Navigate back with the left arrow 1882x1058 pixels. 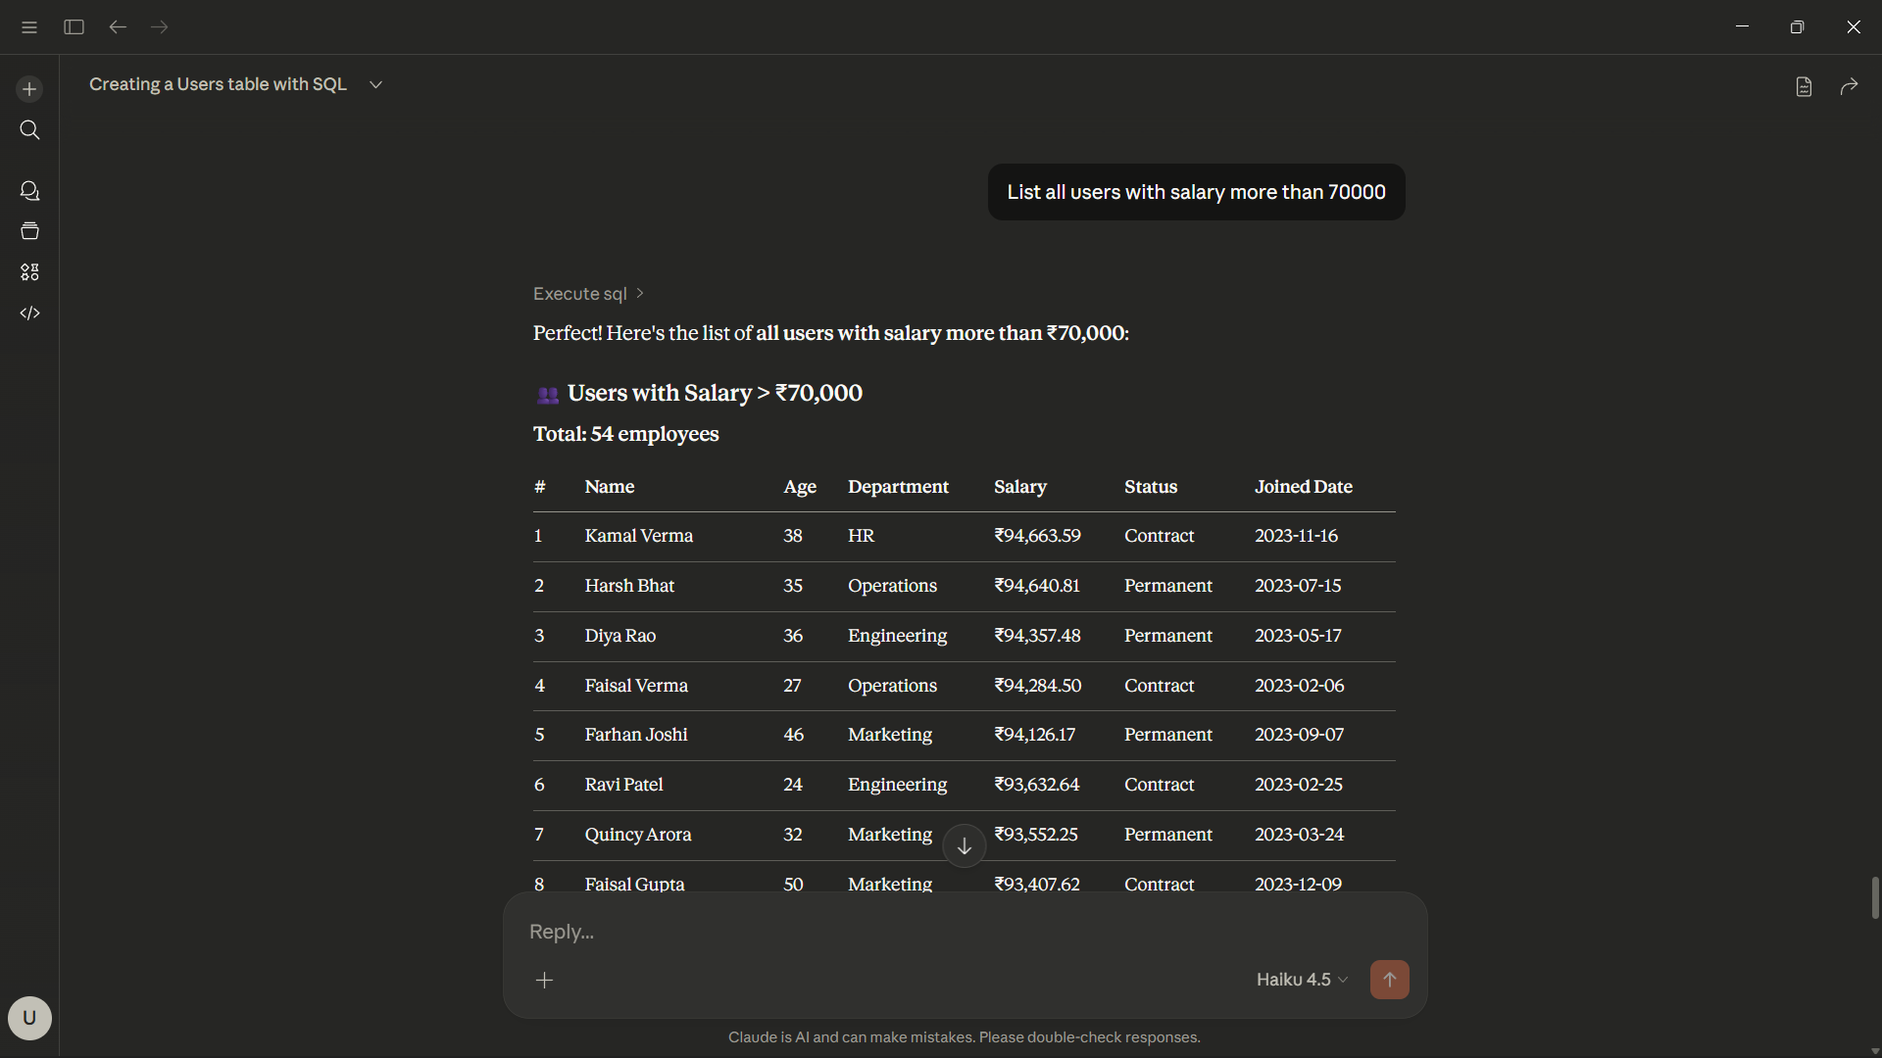(x=118, y=26)
